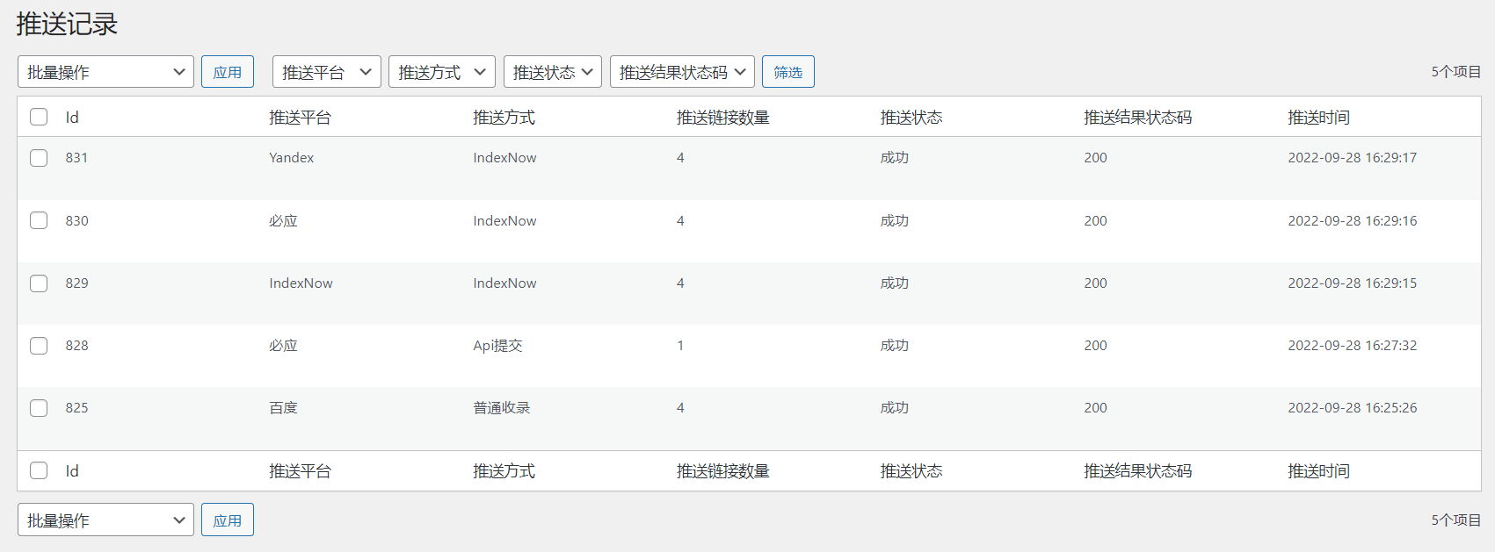This screenshot has height=552, width=1495.
Task: Mark the checkbox for record 825
Action: (x=39, y=407)
